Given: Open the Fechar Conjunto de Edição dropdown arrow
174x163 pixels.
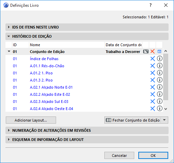Looking at the screenshot, I should 164,120.
